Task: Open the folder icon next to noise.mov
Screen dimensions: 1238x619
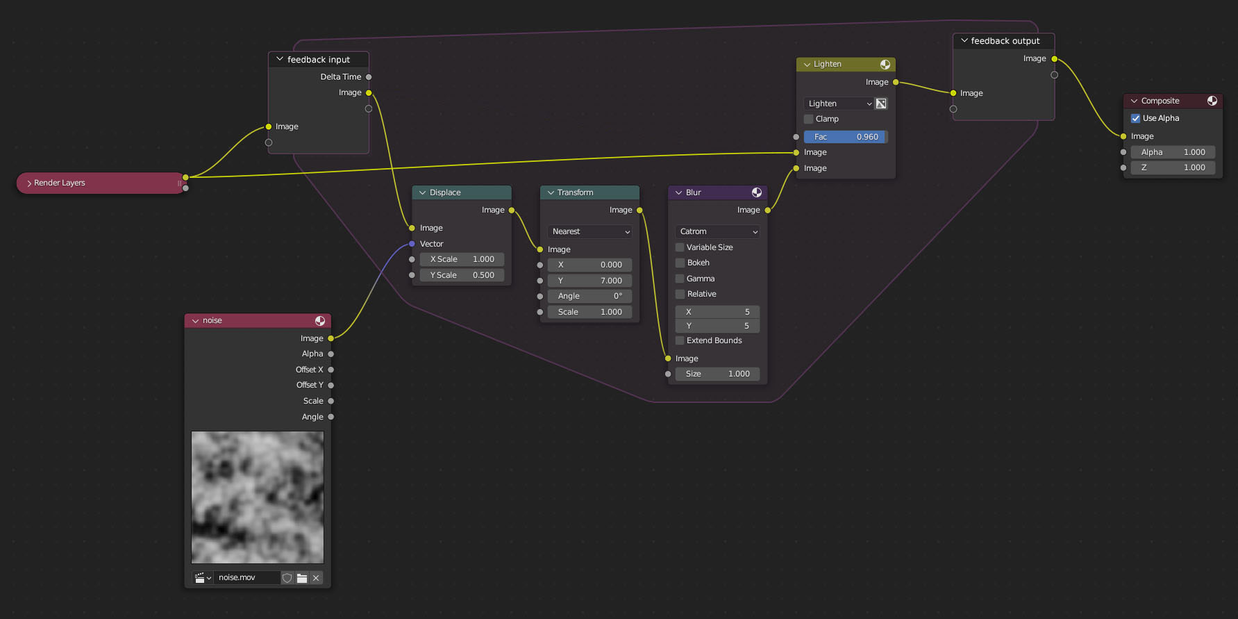Action: (x=302, y=578)
